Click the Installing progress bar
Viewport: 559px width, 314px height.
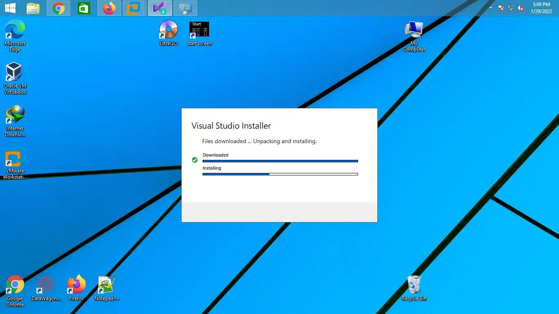point(280,174)
